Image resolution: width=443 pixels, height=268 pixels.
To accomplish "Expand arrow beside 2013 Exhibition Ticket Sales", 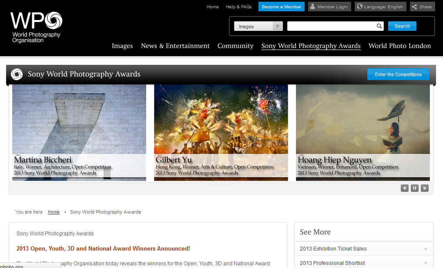I will (x=426, y=249).
